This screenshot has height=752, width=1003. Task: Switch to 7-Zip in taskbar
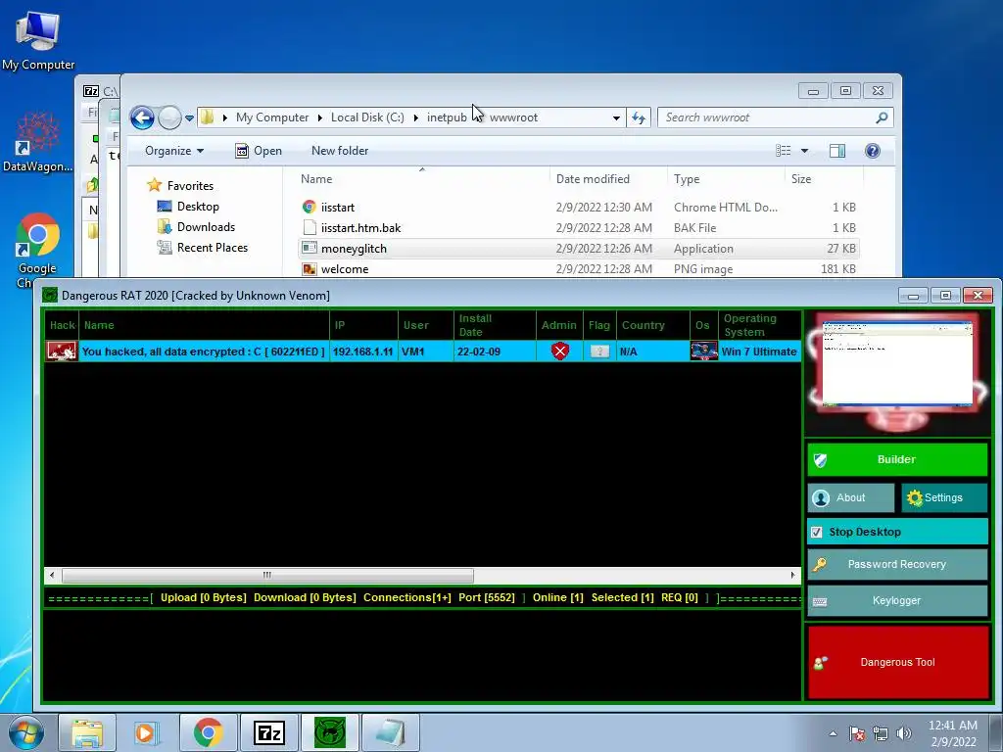[268, 732]
